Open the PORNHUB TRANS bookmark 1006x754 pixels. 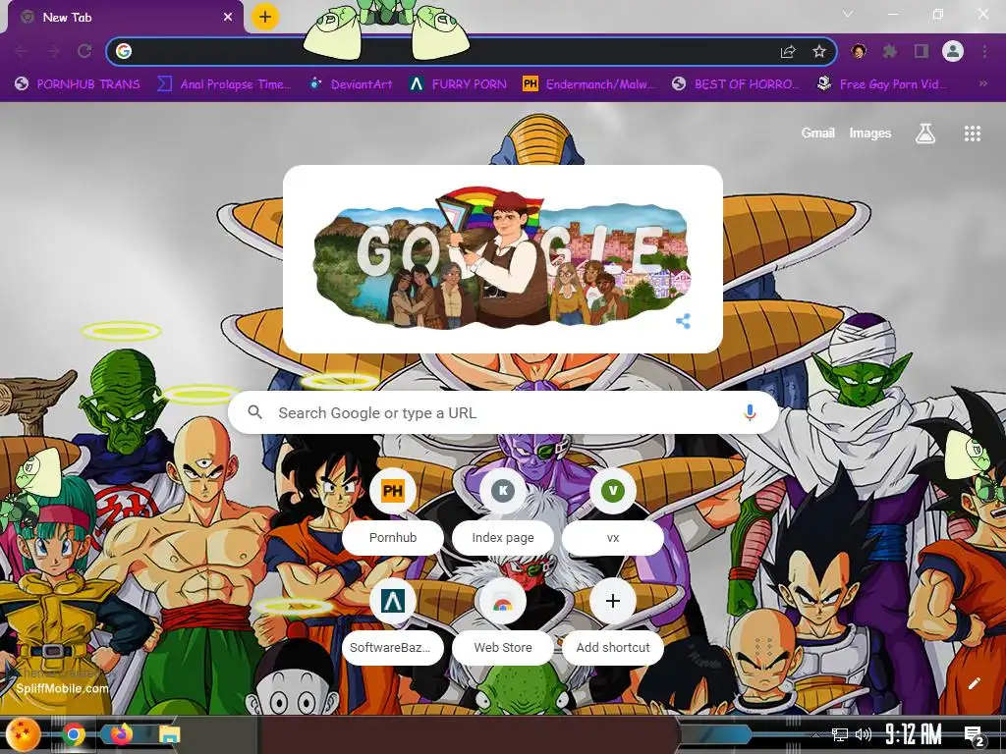(78, 84)
